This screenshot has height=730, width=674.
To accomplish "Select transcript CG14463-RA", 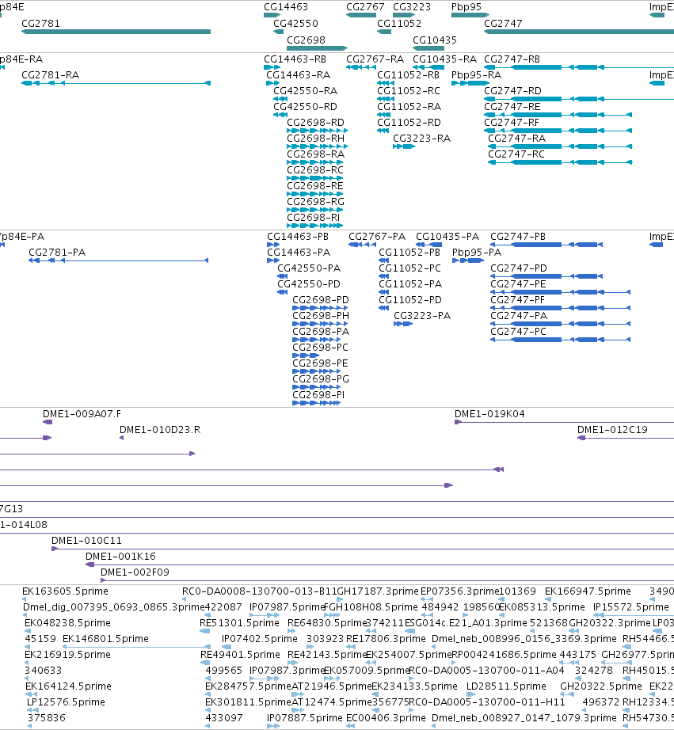I will 298,75.
